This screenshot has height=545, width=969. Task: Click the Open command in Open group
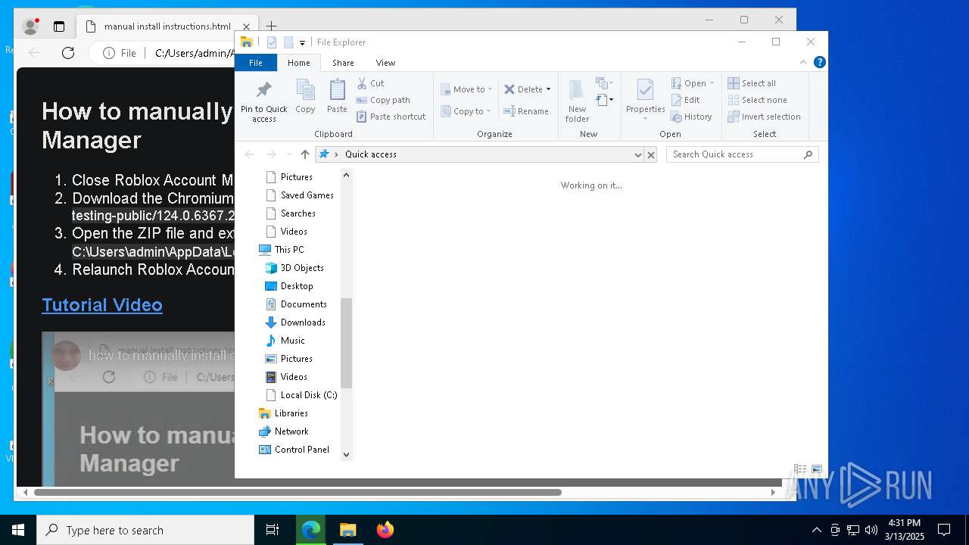pyautogui.click(x=692, y=83)
